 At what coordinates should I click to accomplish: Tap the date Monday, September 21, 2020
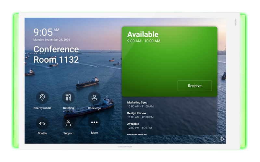pos(52,40)
